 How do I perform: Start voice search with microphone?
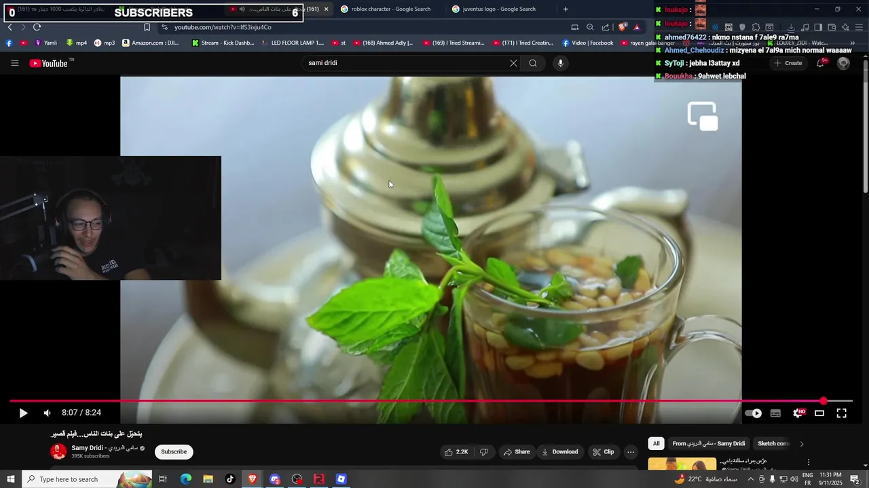pos(560,63)
